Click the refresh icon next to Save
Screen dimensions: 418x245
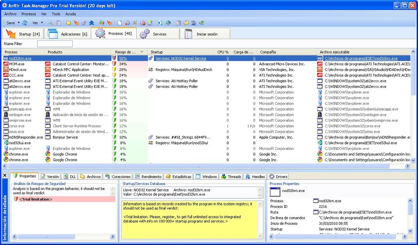pos(25,23)
